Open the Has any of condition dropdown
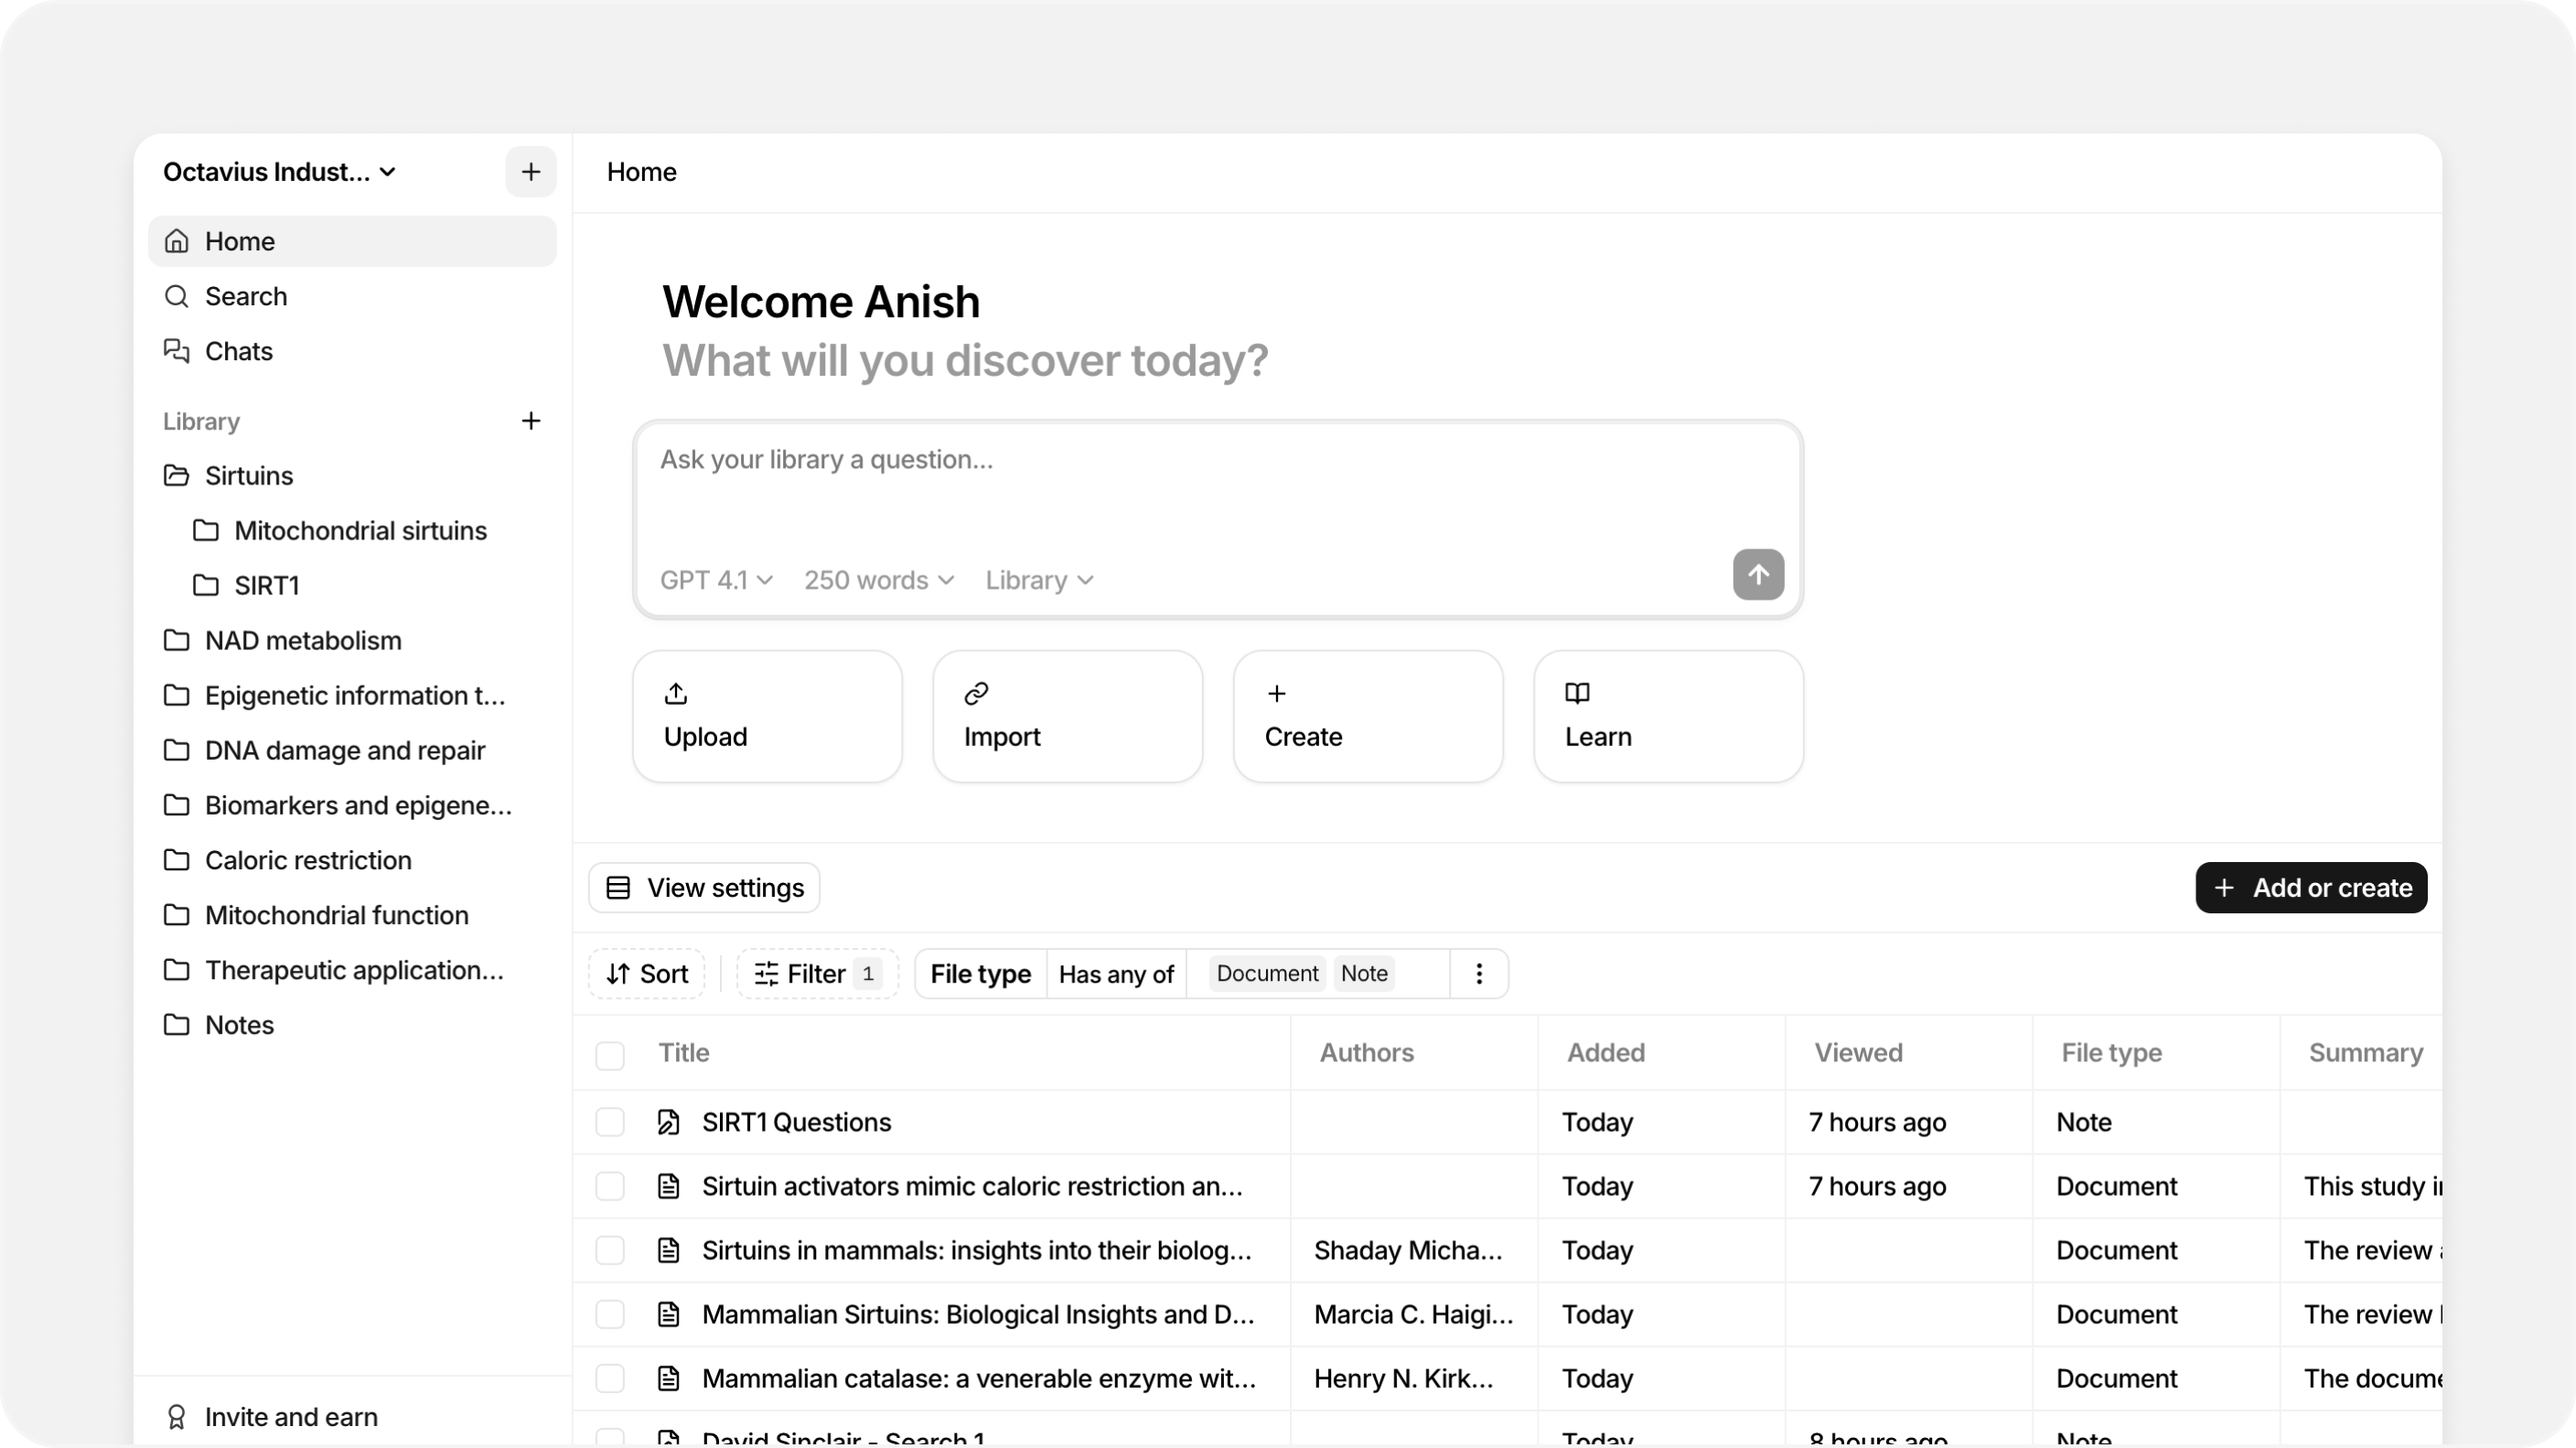2576x1448 pixels. [x=1116, y=974]
